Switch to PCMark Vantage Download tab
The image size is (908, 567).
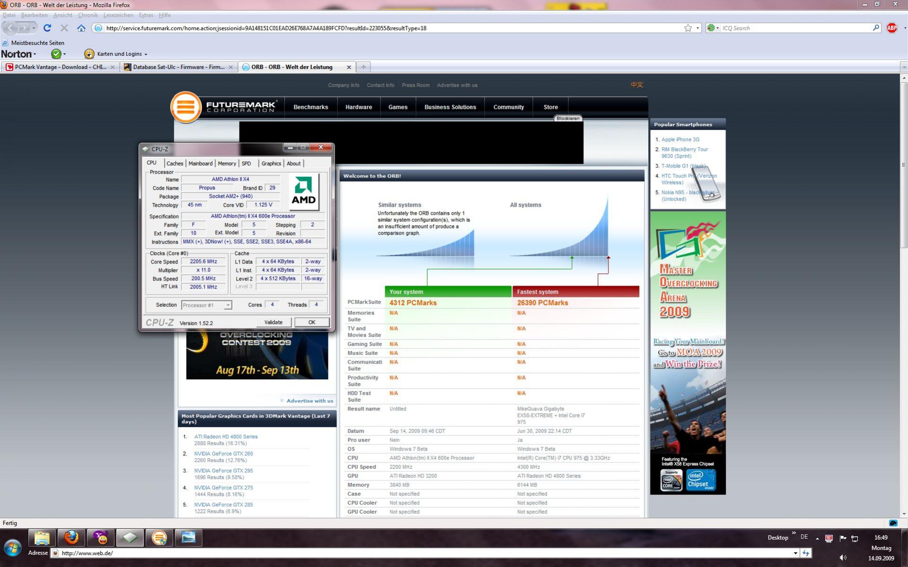click(x=60, y=67)
